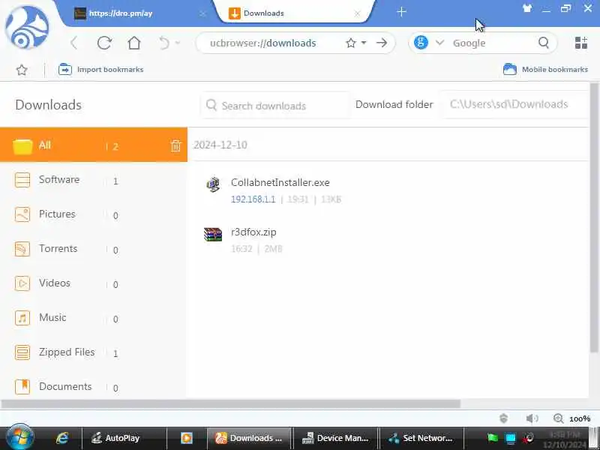Expand the undo closed tab dropdown
The image size is (600, 450).
178,43
